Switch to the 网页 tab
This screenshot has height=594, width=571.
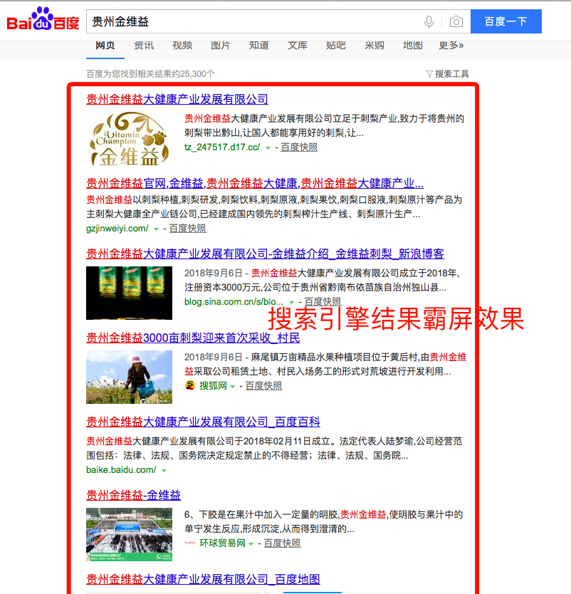point(105,46)
